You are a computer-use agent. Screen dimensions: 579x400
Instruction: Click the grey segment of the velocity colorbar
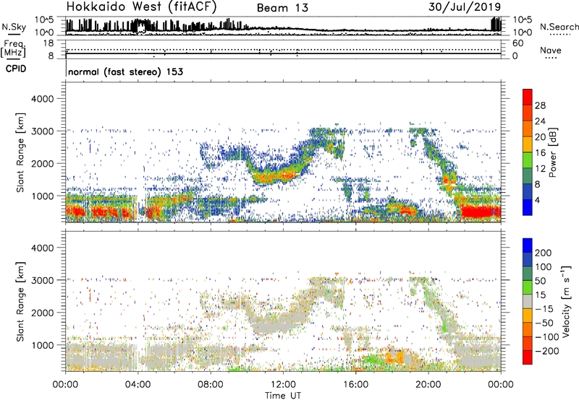click(528, 301)
